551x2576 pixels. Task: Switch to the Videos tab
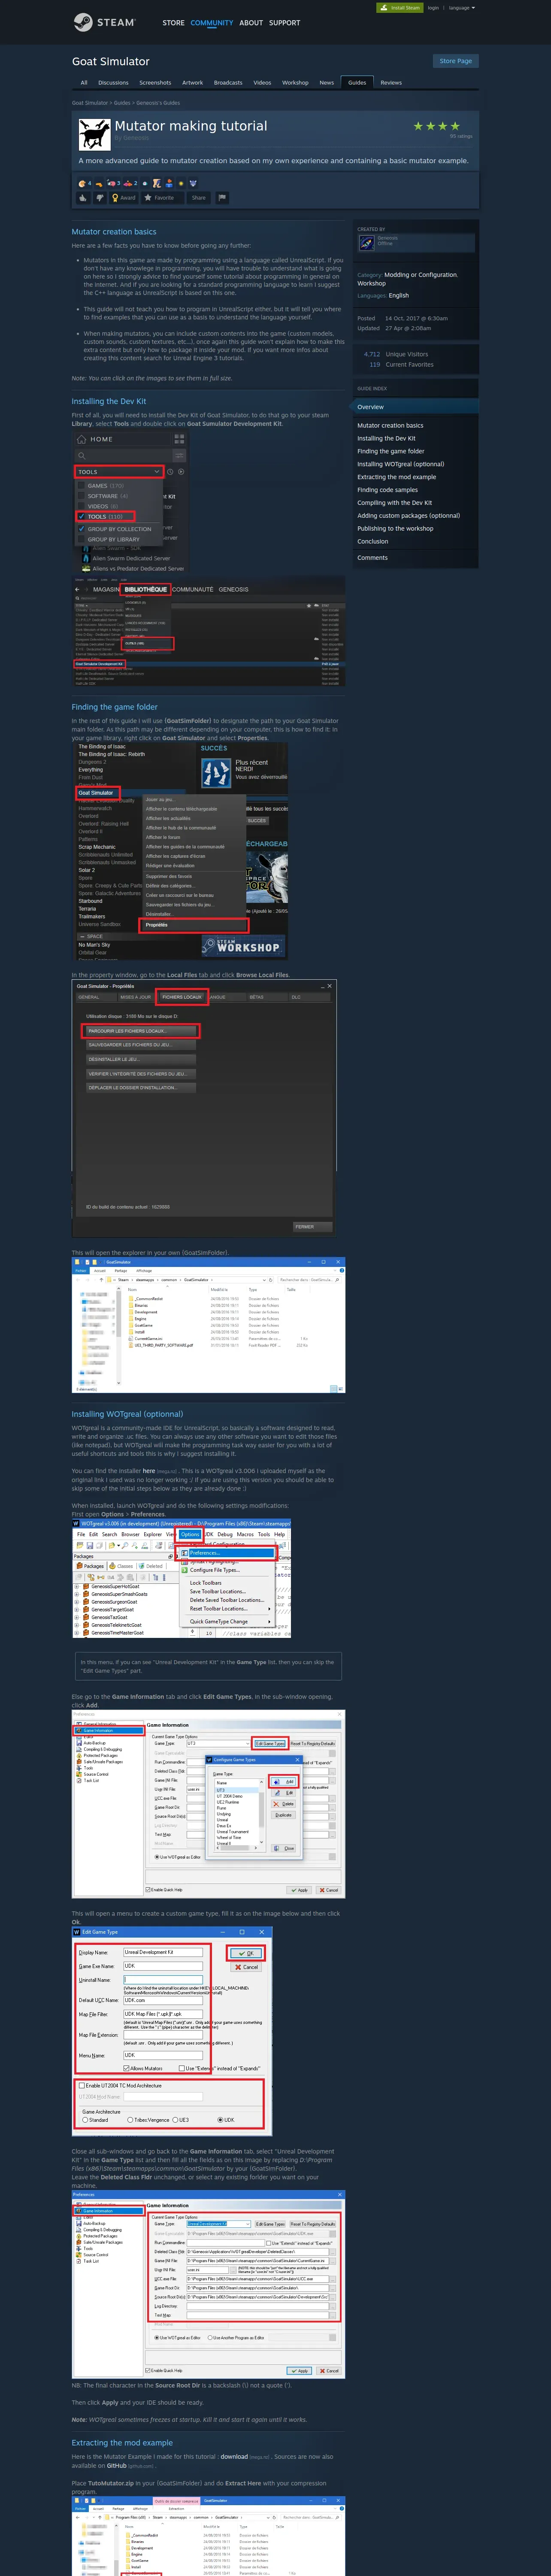click(x=262, y=83)
